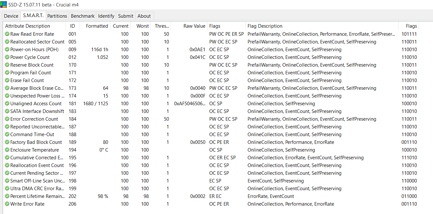The height and width of the screenshot is (214, 433).
Task: Click green status icon for Unaligned Access Count
Action: pos(7,104)
